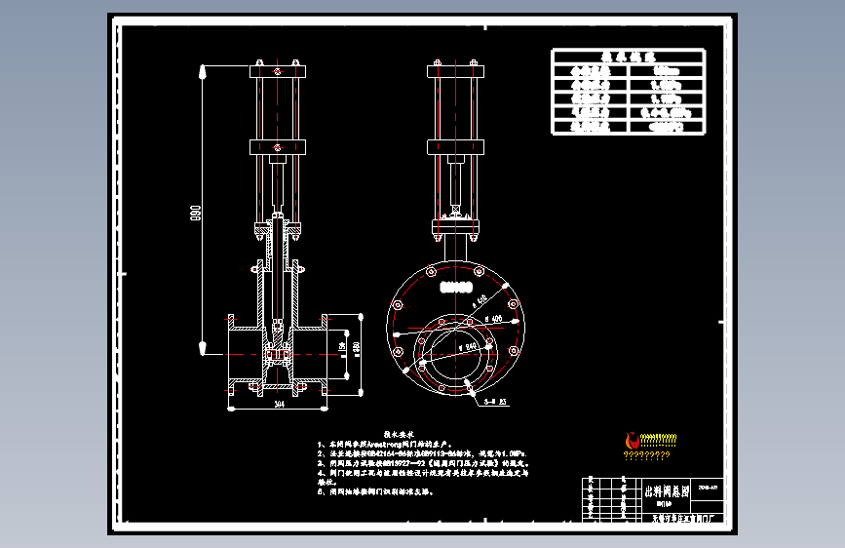Select technical note 1 mentioning Armstrong
This screenshot has width=845, height=548.
(384, 445)
